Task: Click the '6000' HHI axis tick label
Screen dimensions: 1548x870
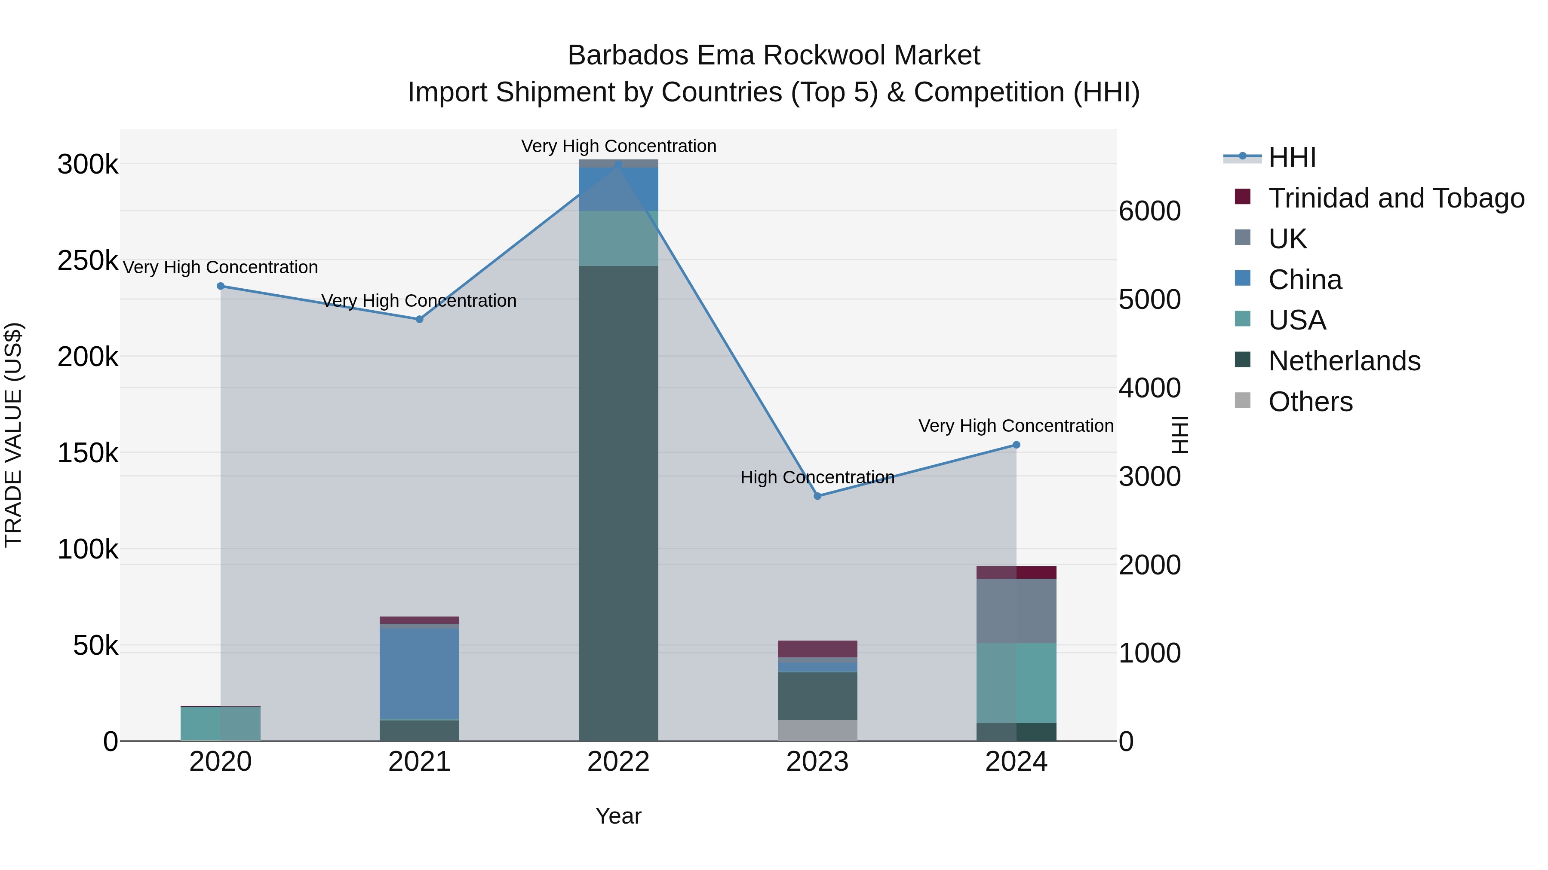Action: coord(1149,211)
